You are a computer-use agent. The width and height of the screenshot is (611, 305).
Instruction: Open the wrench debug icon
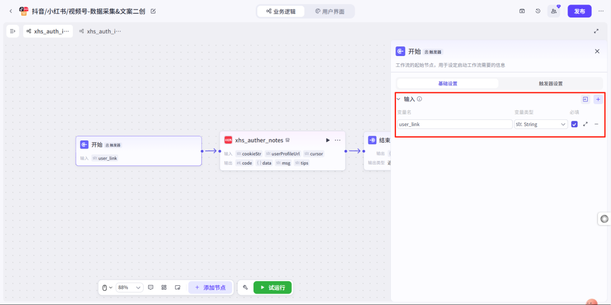click(x=246, y=287)
